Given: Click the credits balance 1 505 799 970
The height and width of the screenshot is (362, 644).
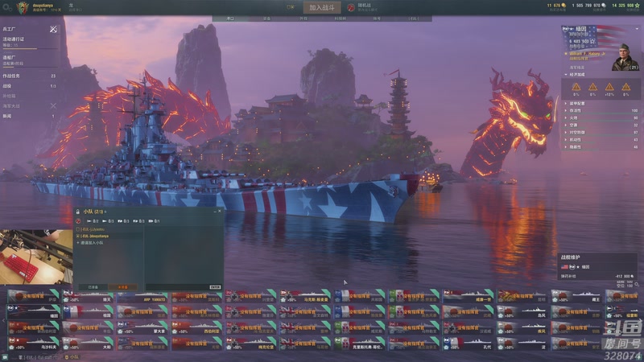Looking at the screenshot, I should click(x=589, y=6).
